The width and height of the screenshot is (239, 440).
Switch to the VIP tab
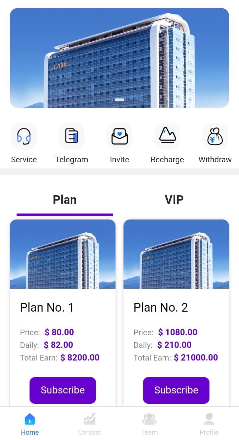click(x=174, y=200)
